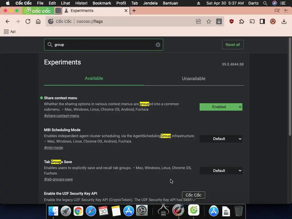292x219 pixels.
Task: Share this page icon in address bar
Action: point(198,21)
